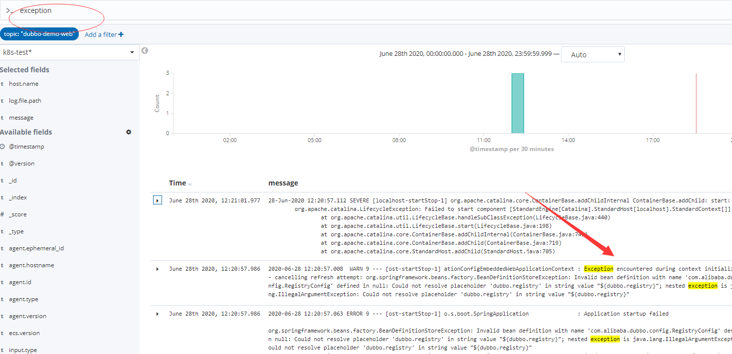732x354 pixels.
Task: Click the agent.id field
Action: pos(20,282)
